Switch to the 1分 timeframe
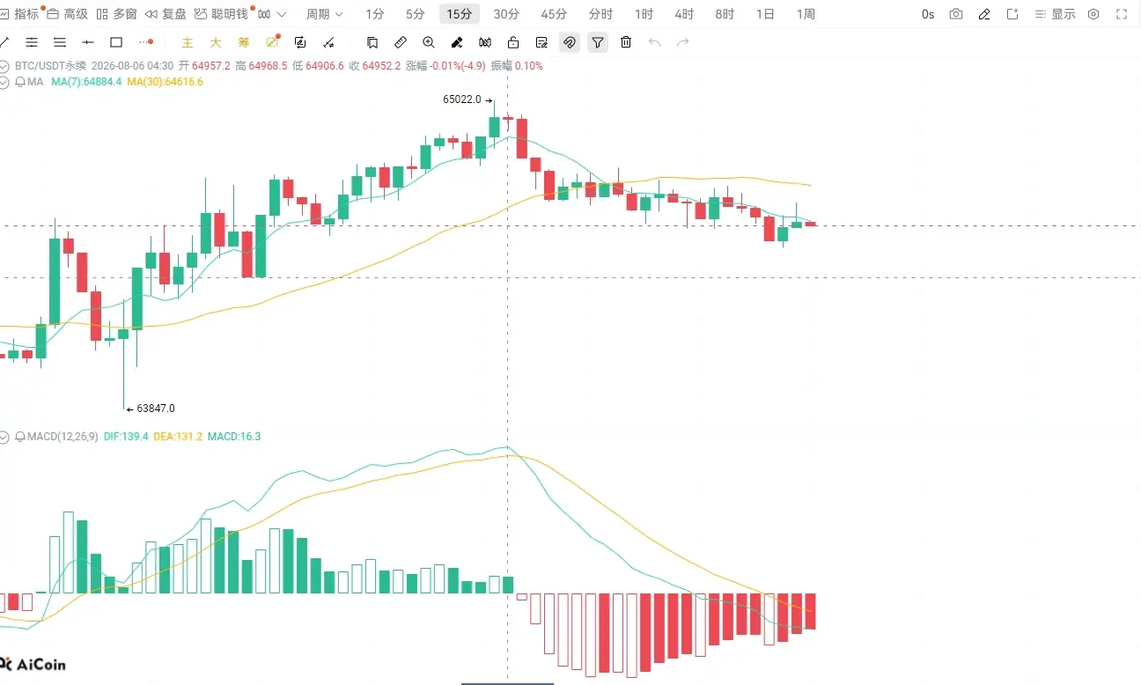 [375, 14]
